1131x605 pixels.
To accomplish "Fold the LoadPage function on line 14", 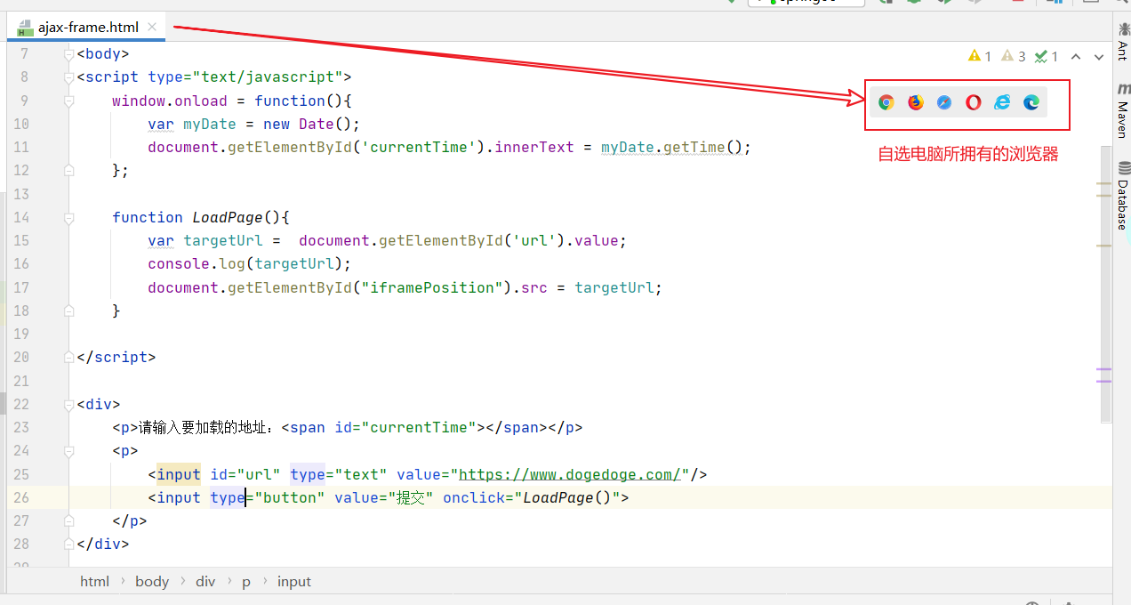I will click(x=69, y=217).
